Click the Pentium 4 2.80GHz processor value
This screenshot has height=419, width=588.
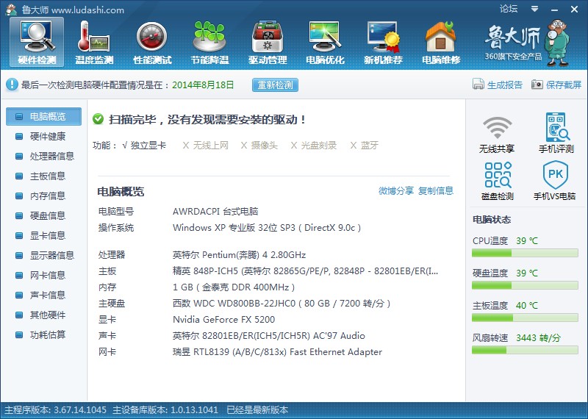tap(240, 254)
